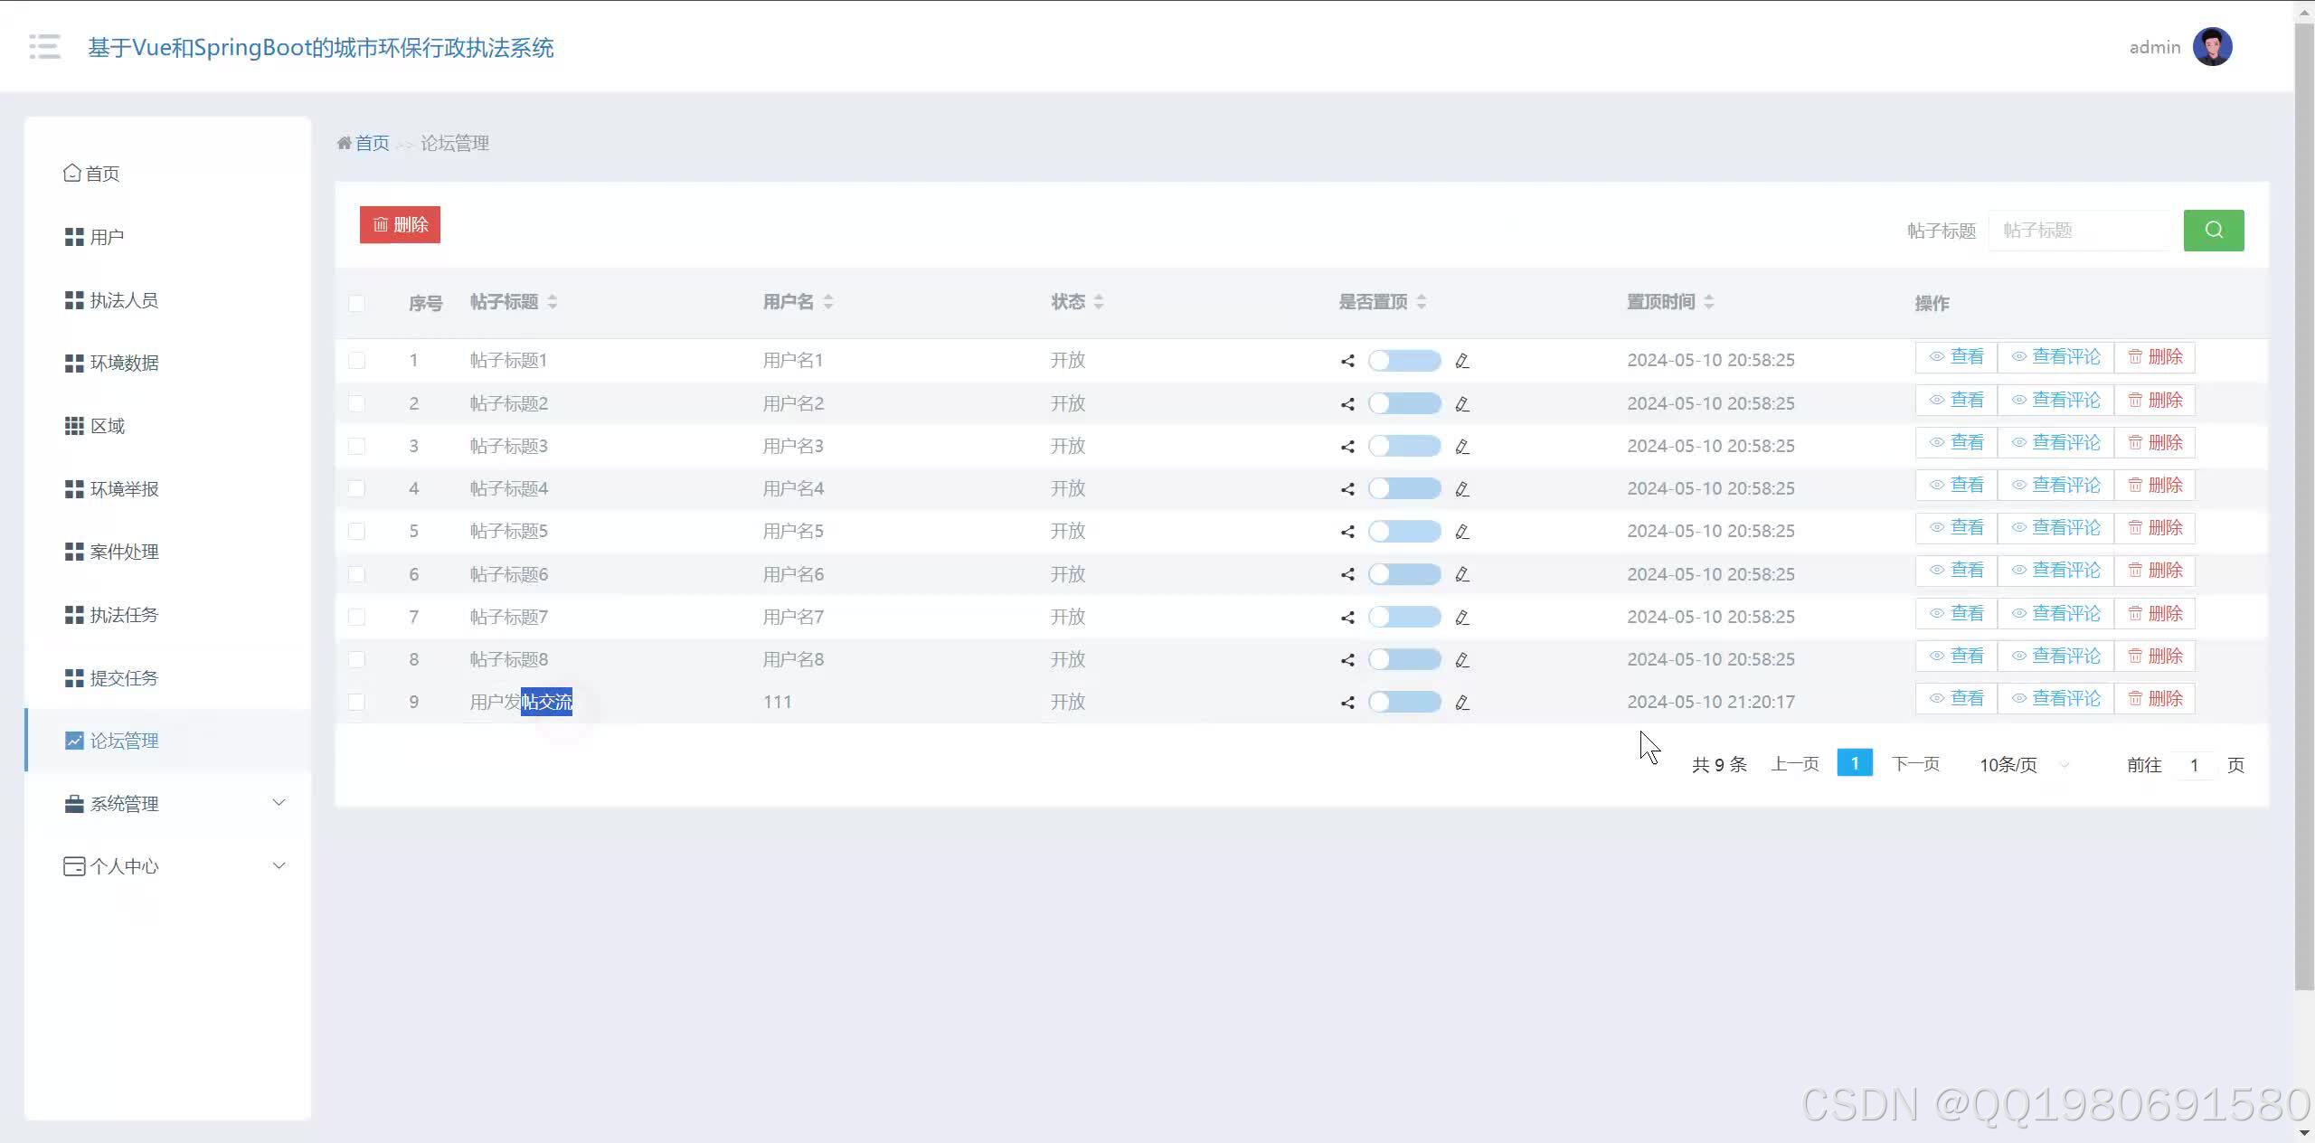The image size is (2315, 1143).
Task: Toggle the pin slider for row 8
Action: click(x=1403, y=659)
